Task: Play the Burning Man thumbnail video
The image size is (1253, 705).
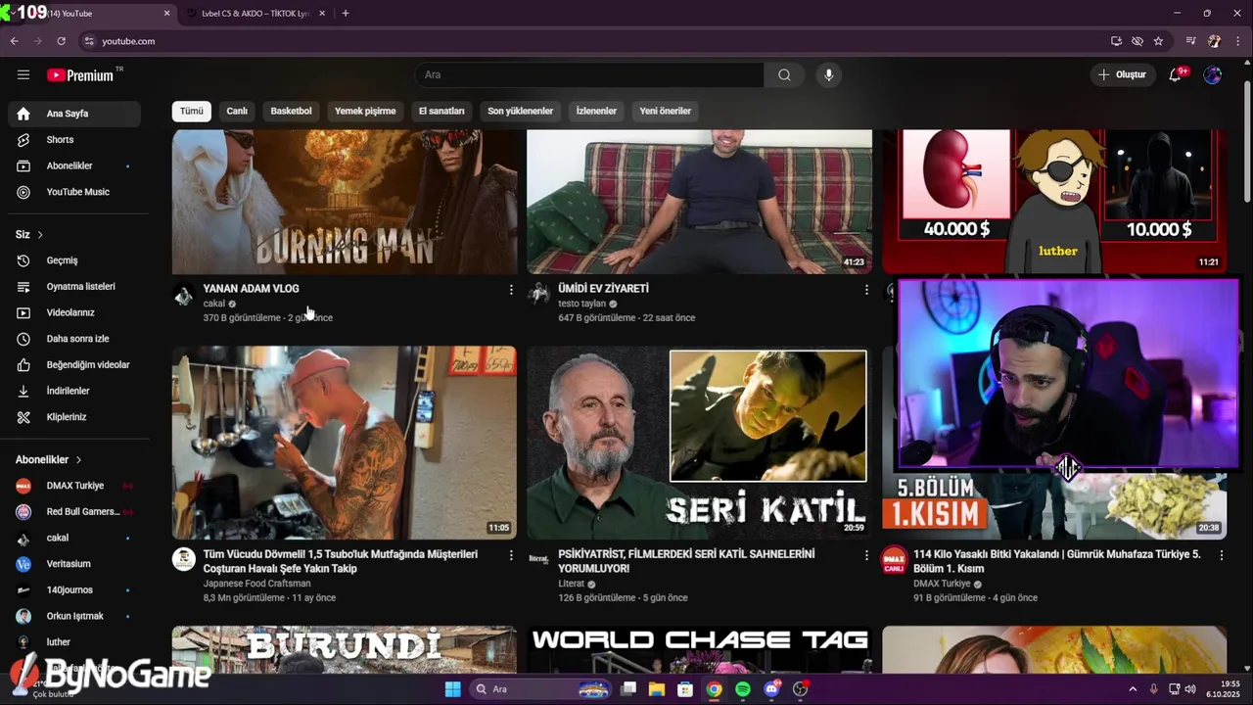Action: point(345,202)
